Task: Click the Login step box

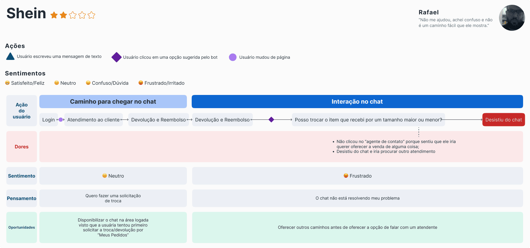Action: tap(49, 120)
